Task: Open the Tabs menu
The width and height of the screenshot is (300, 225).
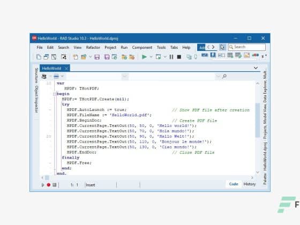Action: pyautogui.click(x=174, y=47)
